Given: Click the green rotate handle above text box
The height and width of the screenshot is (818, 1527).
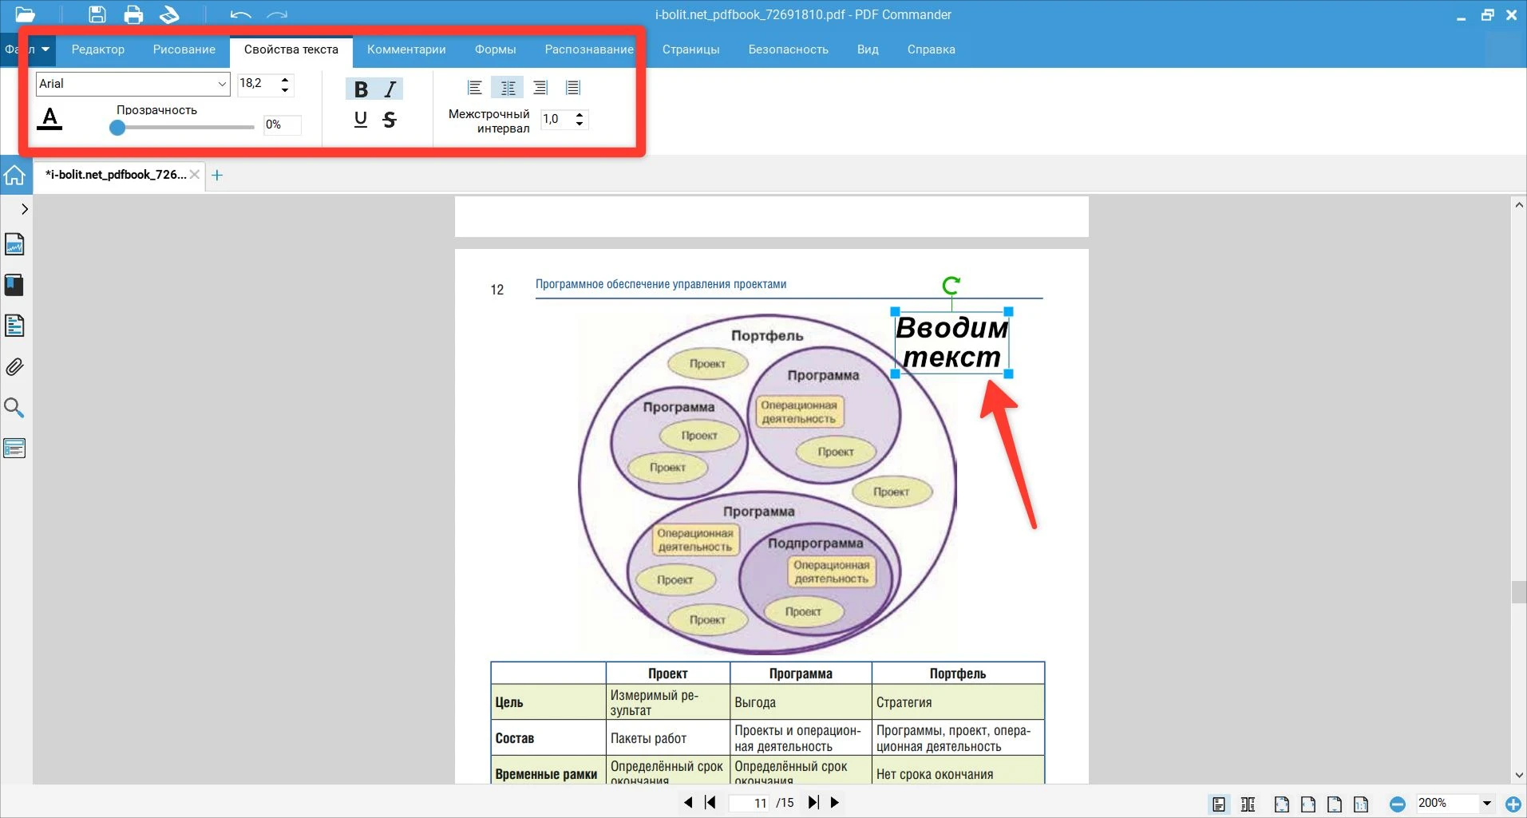Looking at the screenshot, I should (x=951, y=285).
